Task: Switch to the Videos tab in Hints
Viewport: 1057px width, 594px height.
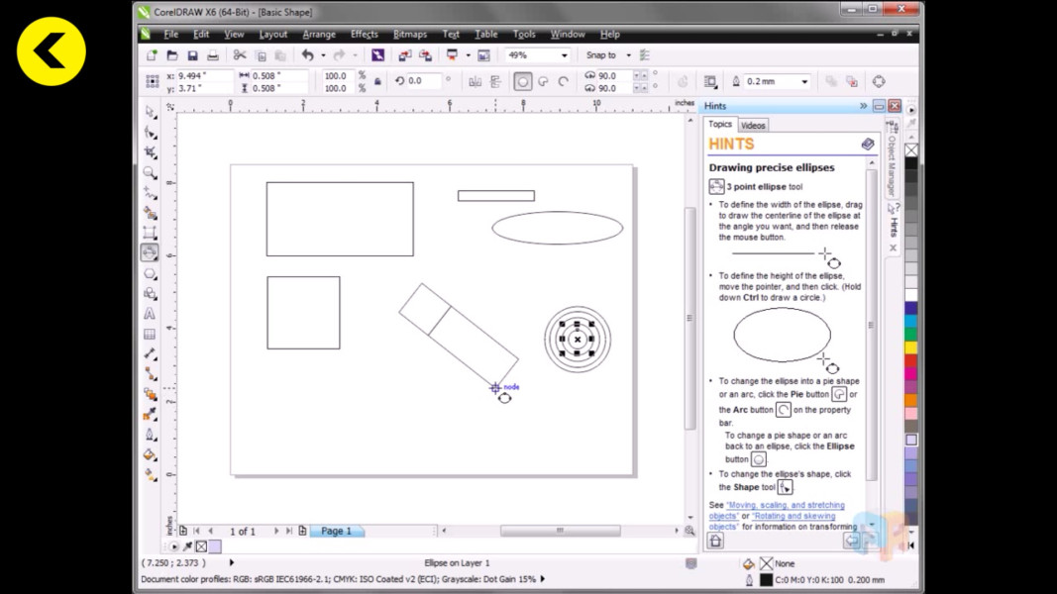Action: [753, 126]
